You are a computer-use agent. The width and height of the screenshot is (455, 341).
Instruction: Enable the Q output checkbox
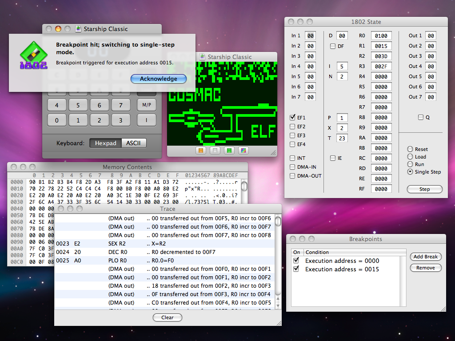[421, 118]
